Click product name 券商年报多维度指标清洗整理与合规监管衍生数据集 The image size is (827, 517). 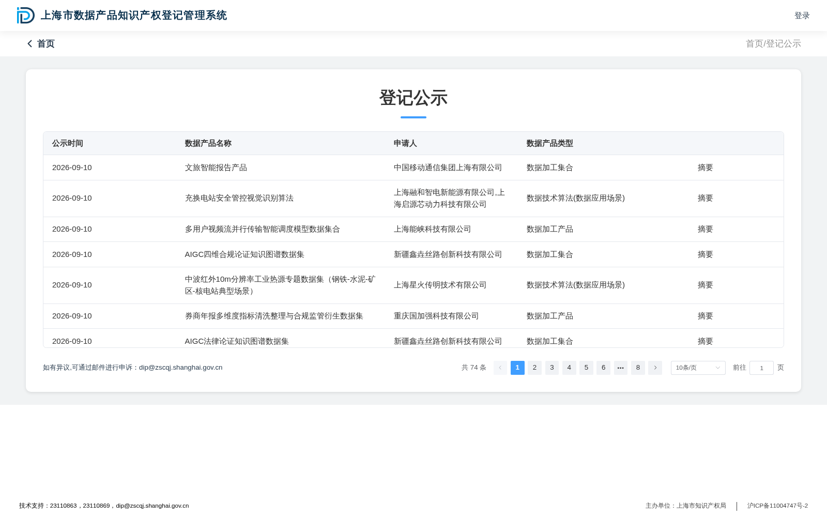(274, 316)
